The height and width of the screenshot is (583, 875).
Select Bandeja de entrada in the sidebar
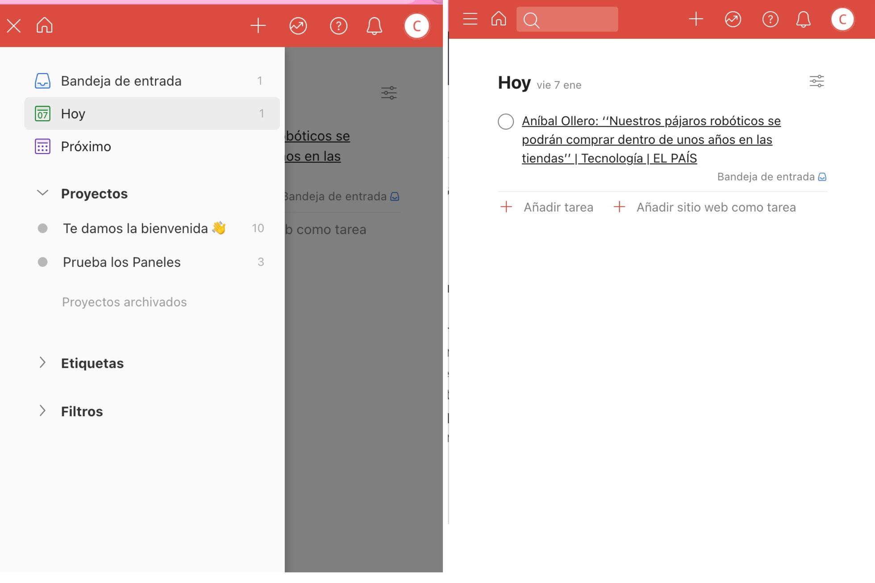121,80
